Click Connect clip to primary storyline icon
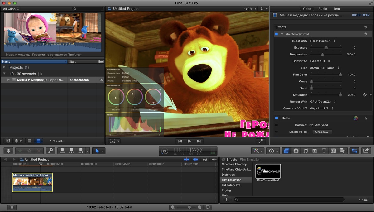 point(62,151)
